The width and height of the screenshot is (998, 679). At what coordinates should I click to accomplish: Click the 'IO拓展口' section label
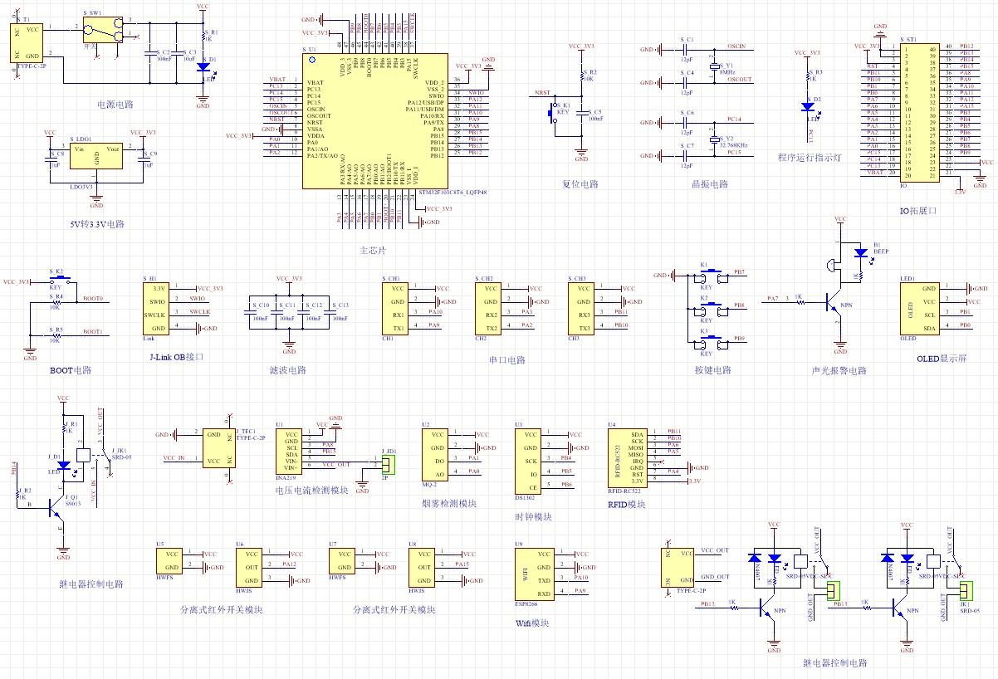pyautogui.click(x=918, y=211)
